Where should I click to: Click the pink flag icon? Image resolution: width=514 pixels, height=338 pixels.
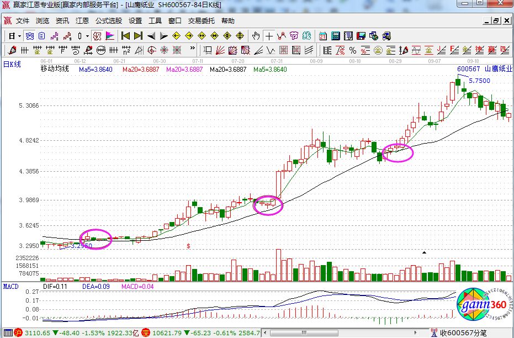click(x=109, y=36)
